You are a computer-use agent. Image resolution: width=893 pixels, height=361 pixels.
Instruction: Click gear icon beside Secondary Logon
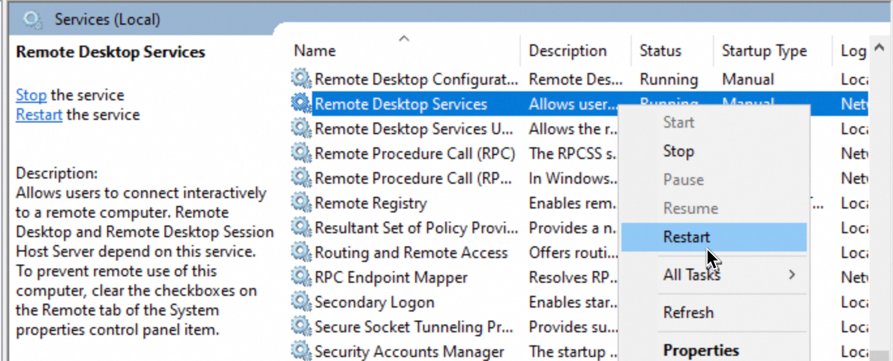(301, 302)
